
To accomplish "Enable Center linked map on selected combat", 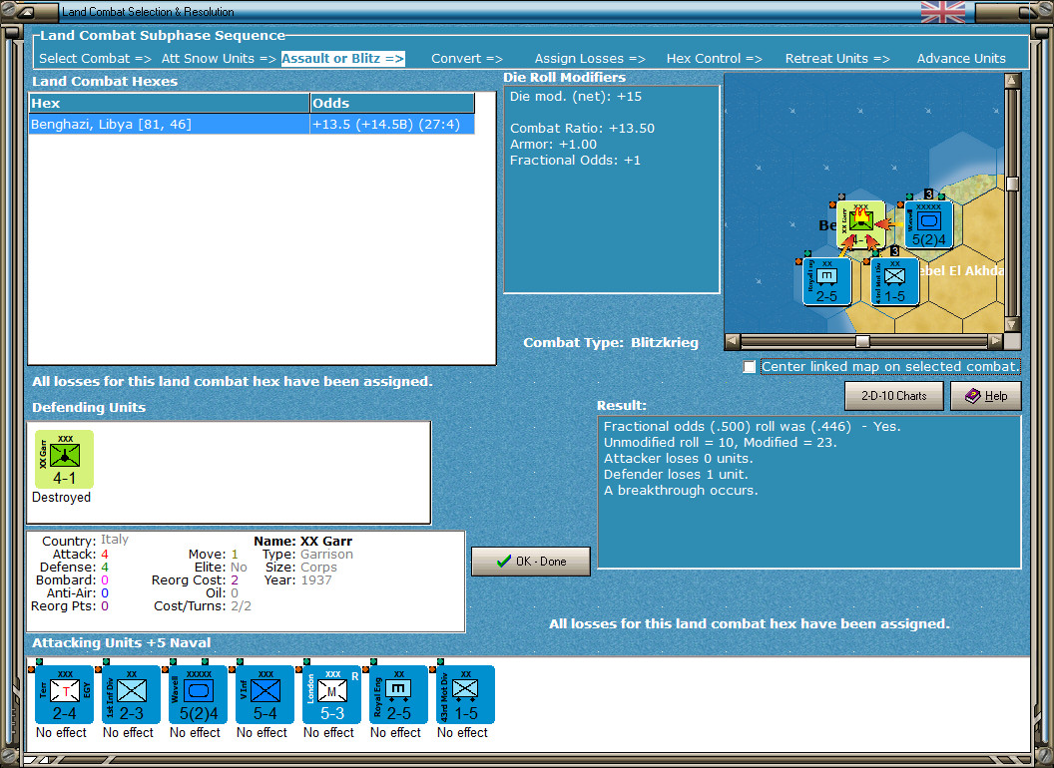I will click(x=750, y=367).
